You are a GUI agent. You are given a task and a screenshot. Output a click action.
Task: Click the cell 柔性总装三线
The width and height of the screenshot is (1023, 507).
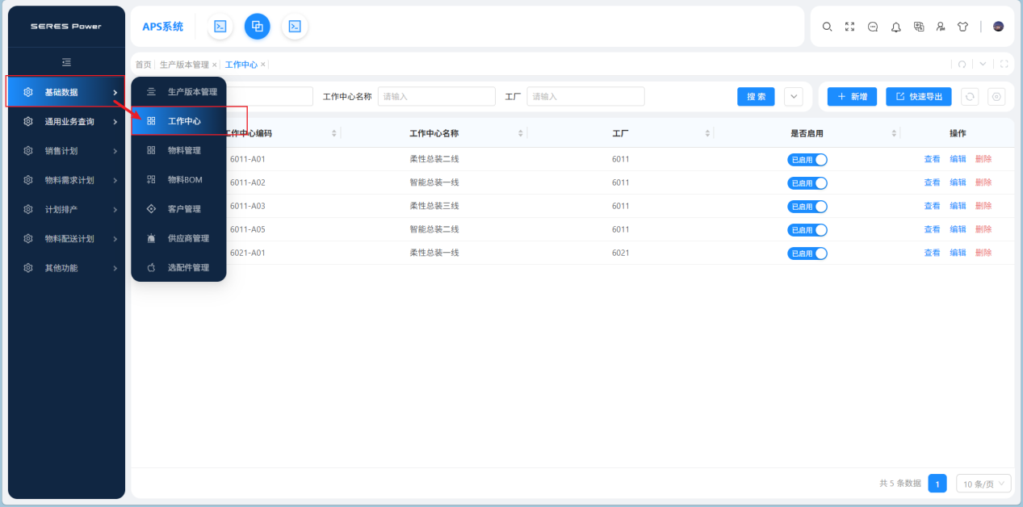tap(434, 207)
